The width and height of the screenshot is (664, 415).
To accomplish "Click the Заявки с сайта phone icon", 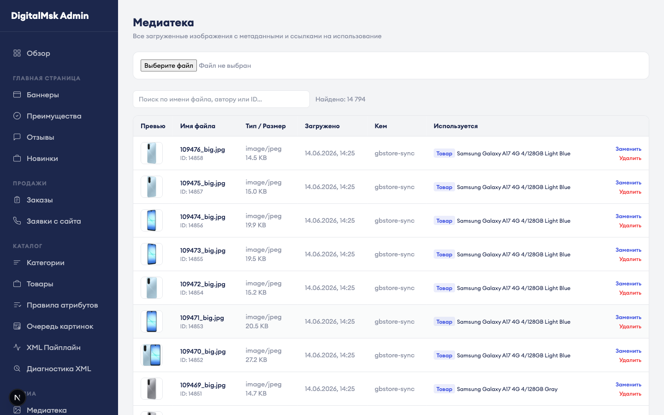I will click(17, 221).
